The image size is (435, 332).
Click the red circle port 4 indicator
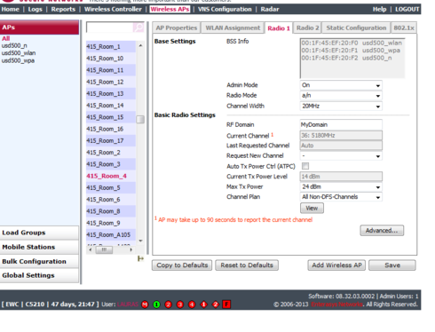[192, 304]
